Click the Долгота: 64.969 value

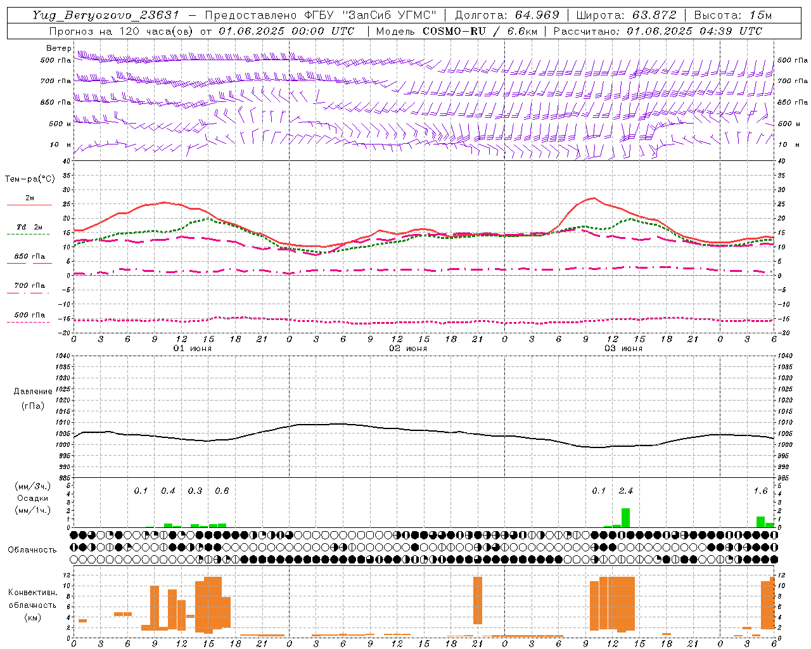click(x=508, y=15)
